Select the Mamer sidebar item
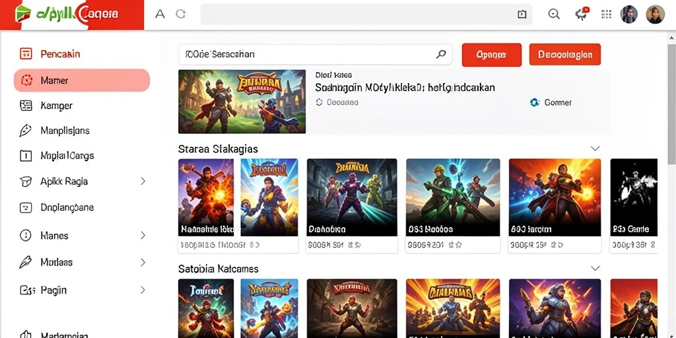The image size is (676, 338). 82,80
